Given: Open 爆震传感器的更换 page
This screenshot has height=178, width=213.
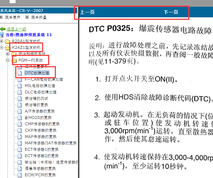Looking at the screenshot, I should point(40,168).
